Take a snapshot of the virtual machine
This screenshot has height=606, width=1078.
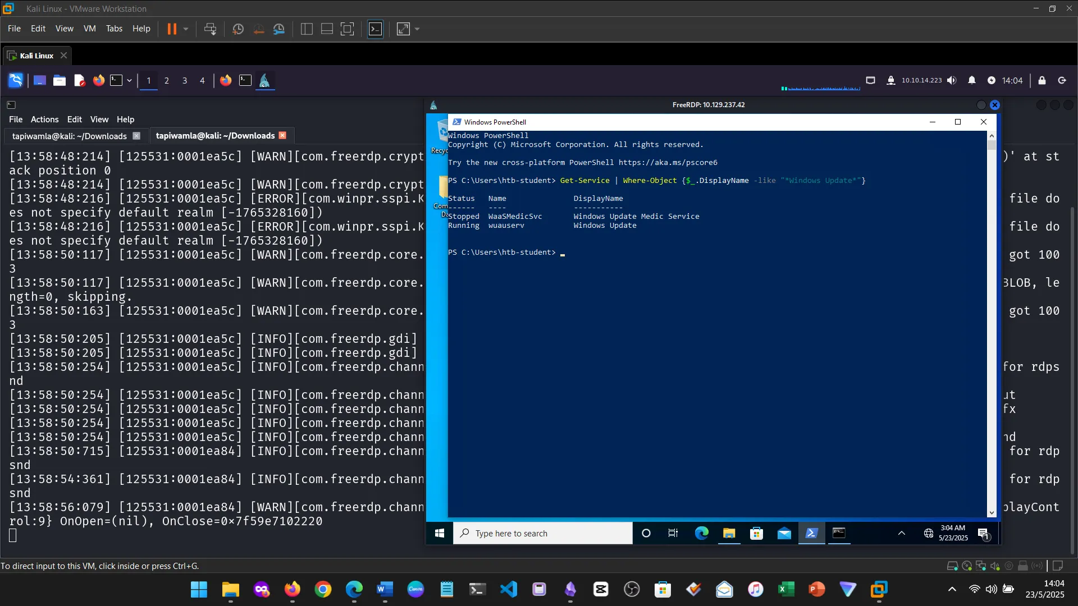point(238,29)
